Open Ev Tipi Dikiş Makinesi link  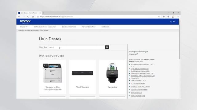(x=138, y=83)
